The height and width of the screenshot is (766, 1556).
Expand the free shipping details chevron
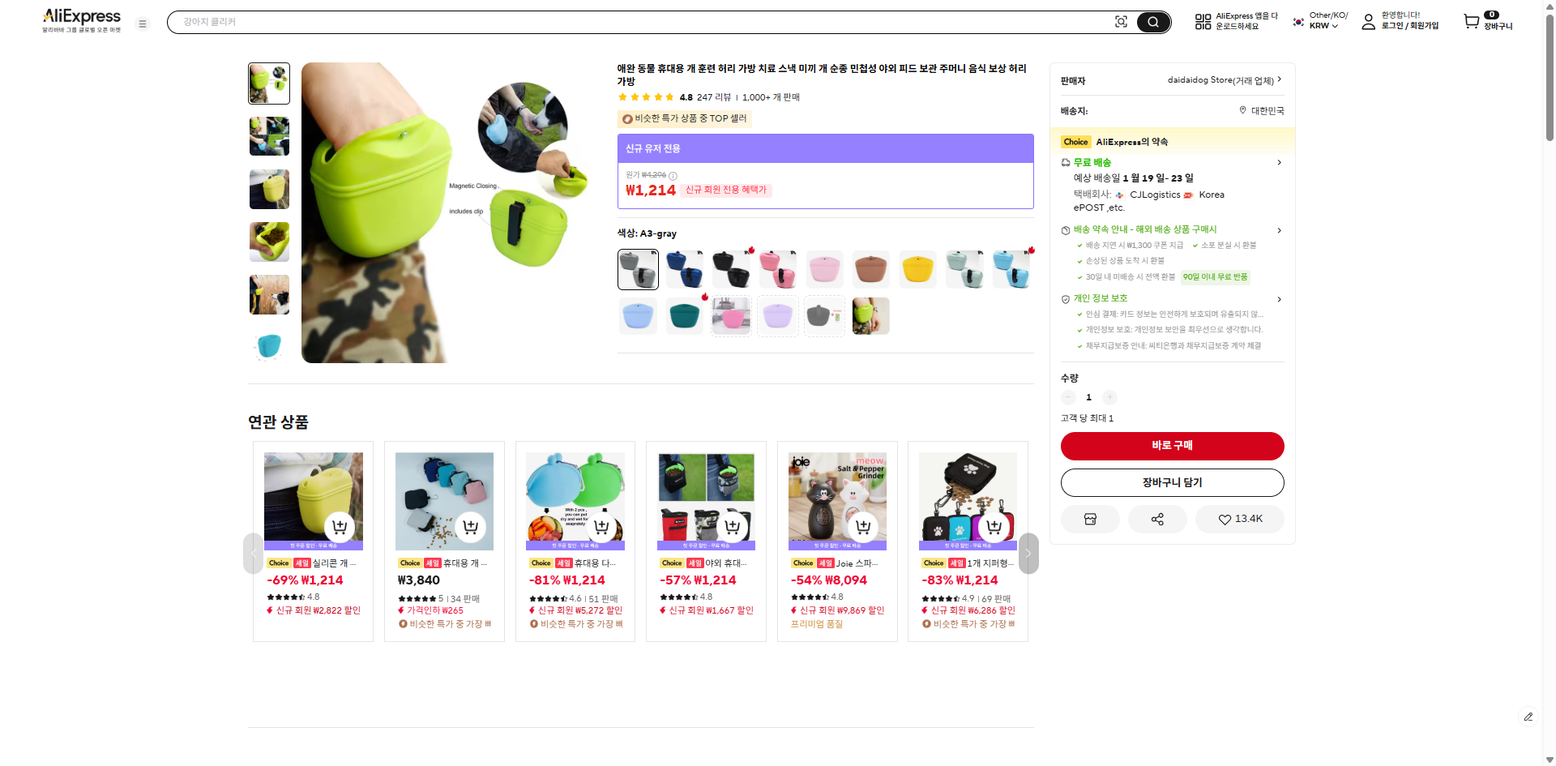click(1279, 163)
